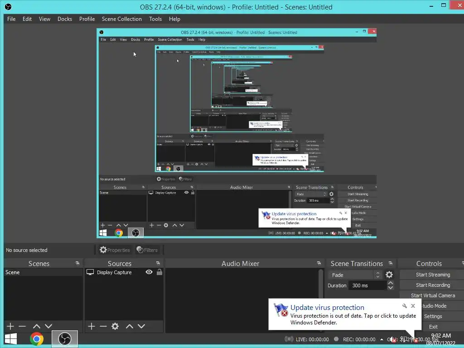Click Update virus protection notification title

pos(327,308)
